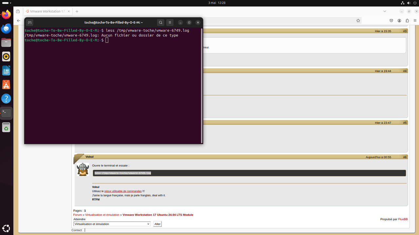Open timestamp link Aujourd'hui à 00:55
The width and height of the screenshot is (419, 235).
tap(378, 157)
